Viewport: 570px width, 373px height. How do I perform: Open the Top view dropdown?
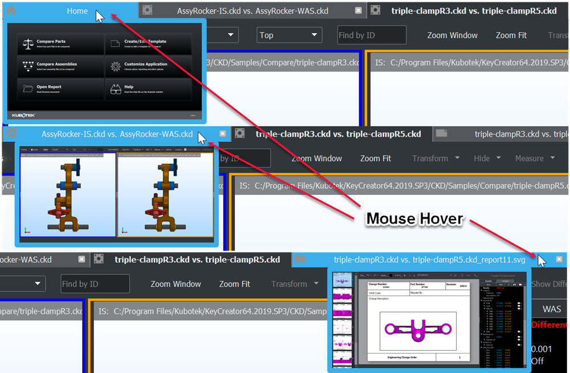click(x=289, y=35)
